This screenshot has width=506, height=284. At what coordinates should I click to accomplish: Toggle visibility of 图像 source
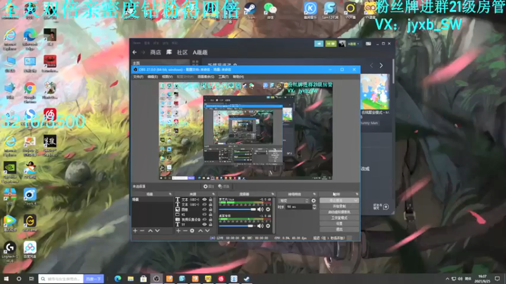tap(204, 210)
